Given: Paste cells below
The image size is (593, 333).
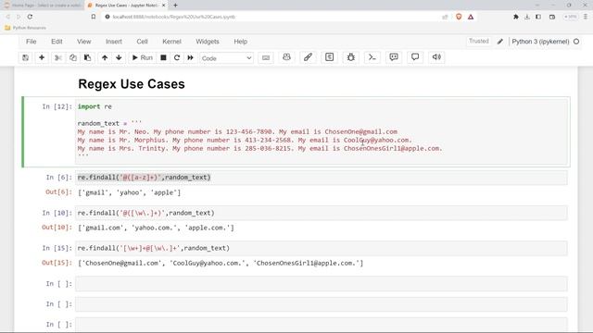Looking at the screenshot, I should pos(87,57).
